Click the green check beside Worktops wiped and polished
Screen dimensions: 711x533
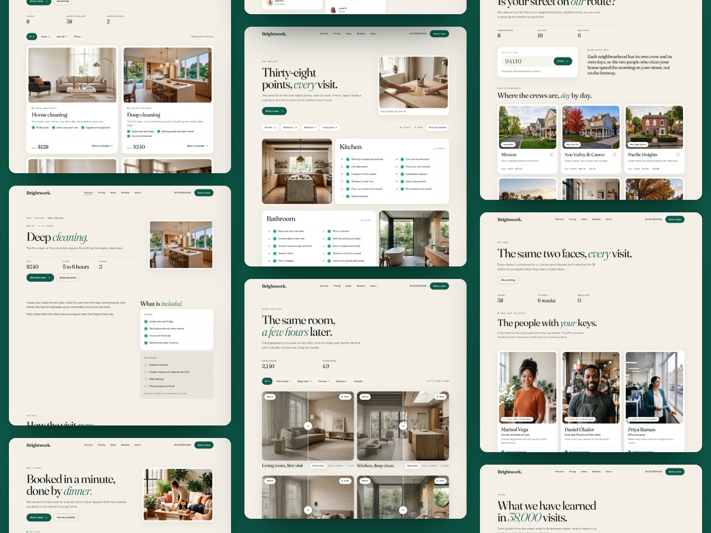pos(348,159)
